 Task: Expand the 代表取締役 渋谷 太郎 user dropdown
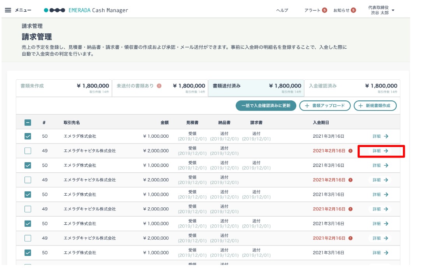point(393,11)
